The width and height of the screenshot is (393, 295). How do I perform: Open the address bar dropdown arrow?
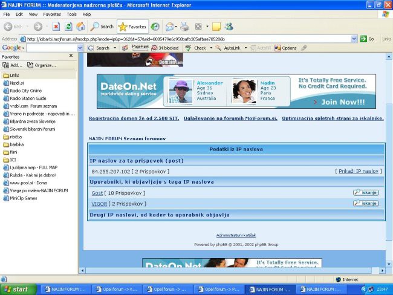click(x=354, y=39)
